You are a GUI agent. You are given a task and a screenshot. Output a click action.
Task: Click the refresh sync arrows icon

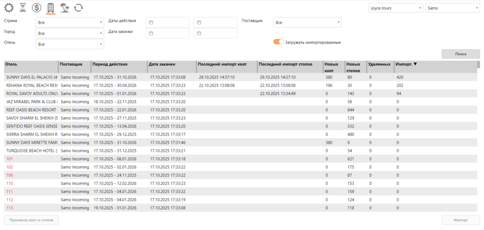[78, 7]
